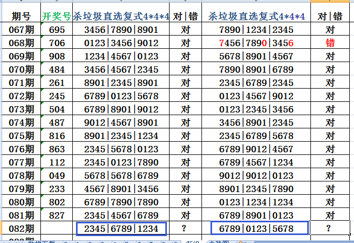354x243 pixels.
Task: Select cell 2345|4567|6789
Action: pos(121,215)
